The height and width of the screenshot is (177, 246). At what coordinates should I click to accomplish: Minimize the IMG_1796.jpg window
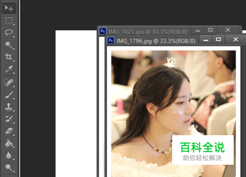(206, 40)
